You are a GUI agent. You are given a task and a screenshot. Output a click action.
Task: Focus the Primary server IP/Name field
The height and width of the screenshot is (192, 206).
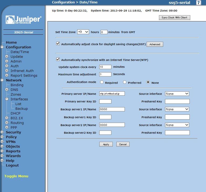tap(112, 94)
